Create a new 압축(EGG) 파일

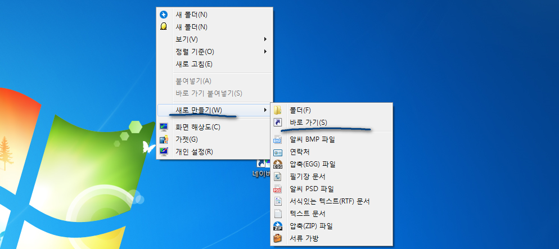coord(332,164)
